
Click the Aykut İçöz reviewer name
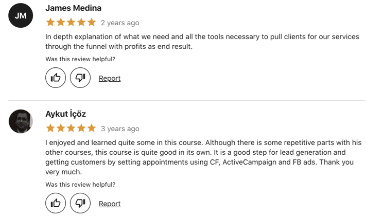pyautogui.click(x=65, y=114)
